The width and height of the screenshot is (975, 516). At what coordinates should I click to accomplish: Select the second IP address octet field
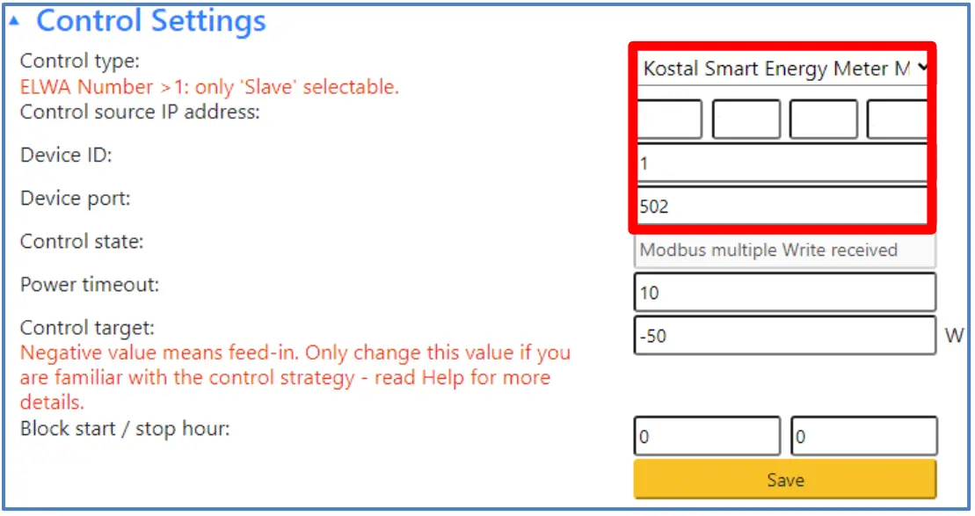[746, 120]
